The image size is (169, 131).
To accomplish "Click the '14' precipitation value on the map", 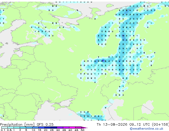I will pos(123,36).
